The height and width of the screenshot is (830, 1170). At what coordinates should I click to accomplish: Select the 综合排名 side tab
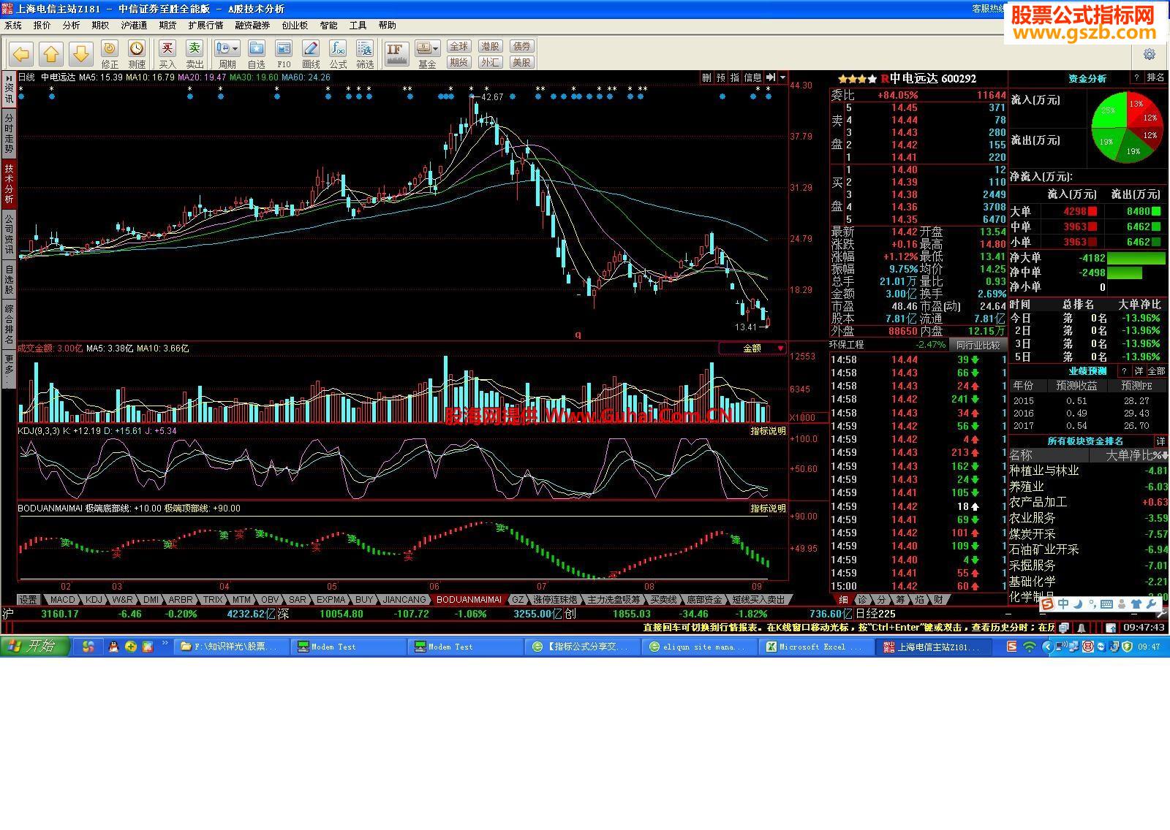pyautogui.click(x=9, y=325)
